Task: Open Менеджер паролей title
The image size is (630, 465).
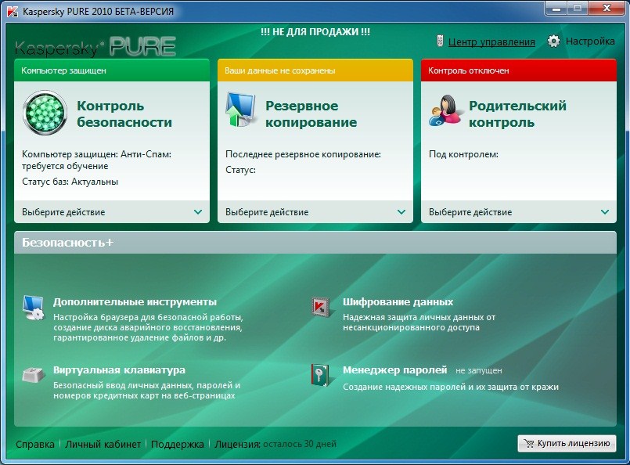Action: 394,369
